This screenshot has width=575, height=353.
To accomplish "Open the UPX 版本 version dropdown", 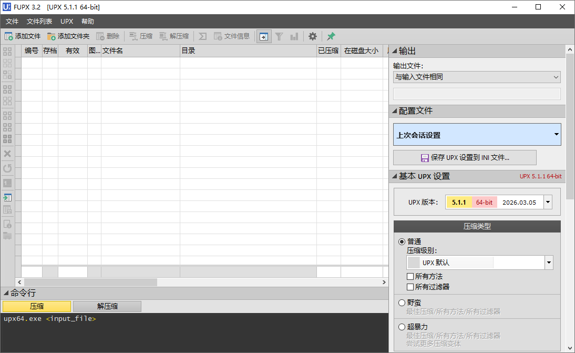I will [547, 201].
